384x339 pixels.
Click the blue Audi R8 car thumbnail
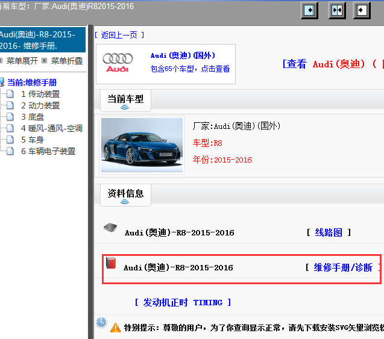pos(142,145)
